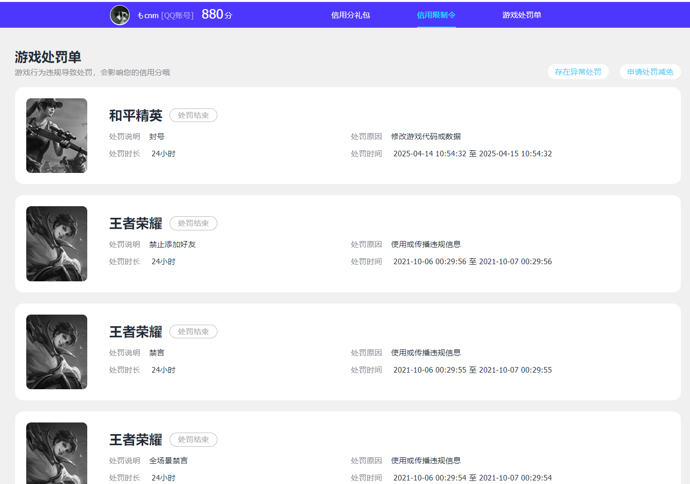Open the 信用分礼包 tab

[351, 15]
